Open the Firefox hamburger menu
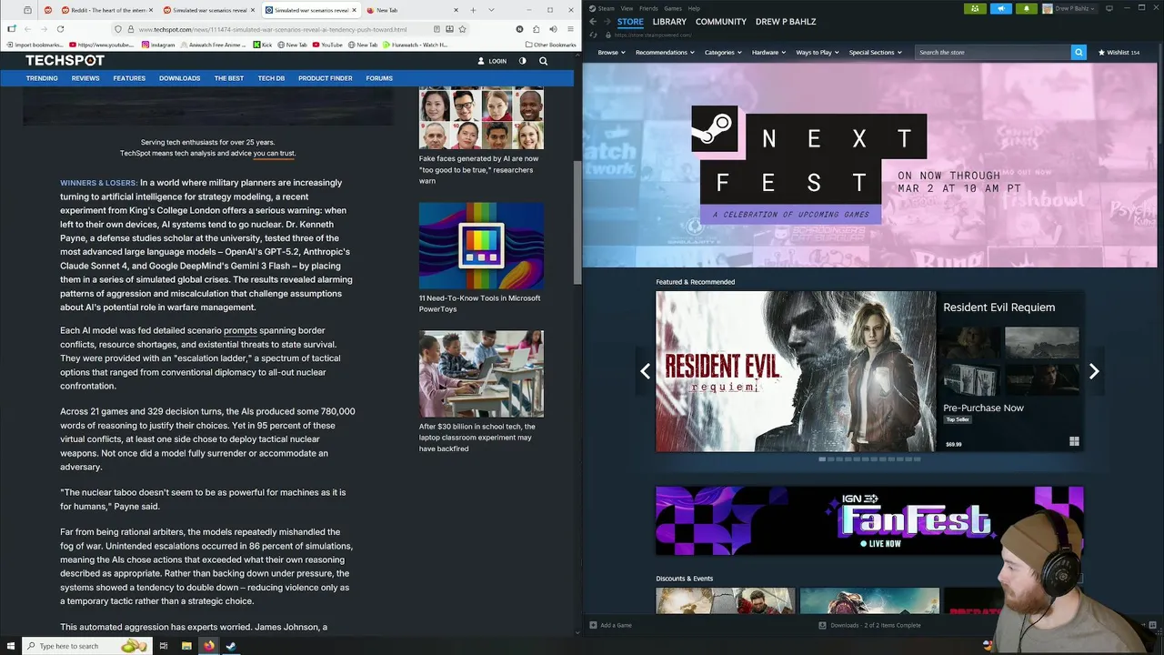The height and width of the screenshot is (655, 1164). pyautogui.click(x=569, y=29)
